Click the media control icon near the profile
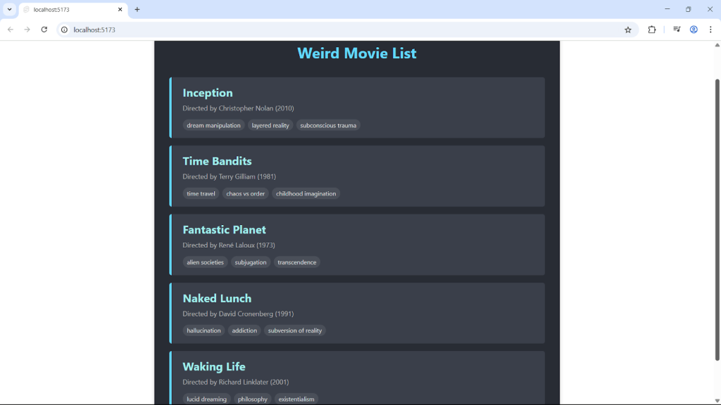 [x=676, y=30]
